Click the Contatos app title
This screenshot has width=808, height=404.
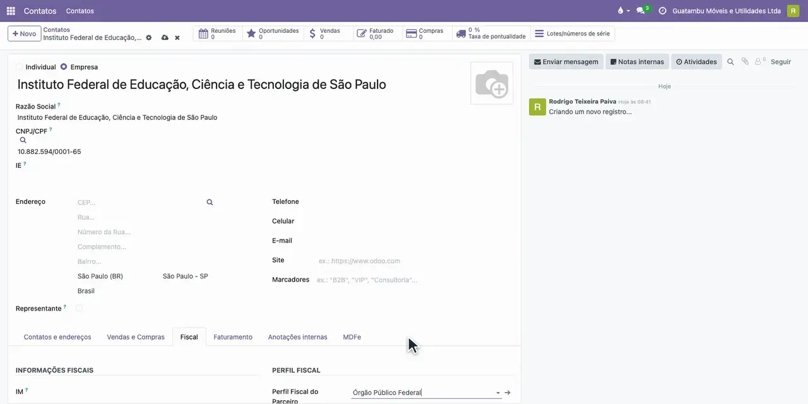tap(40, 11)
